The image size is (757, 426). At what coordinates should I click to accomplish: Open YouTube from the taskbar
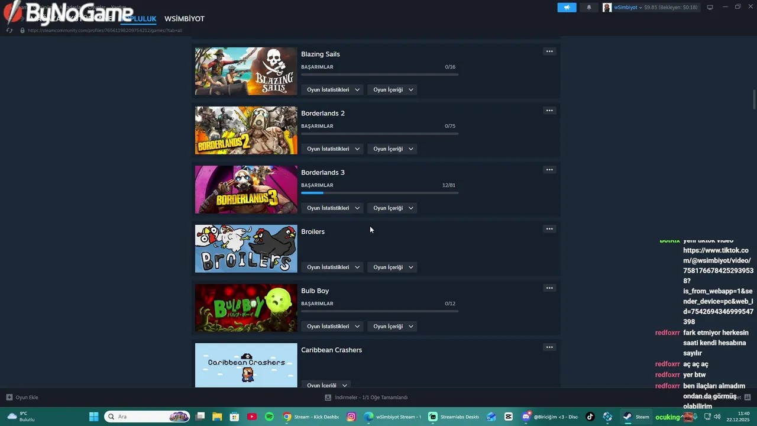point(252,417)
